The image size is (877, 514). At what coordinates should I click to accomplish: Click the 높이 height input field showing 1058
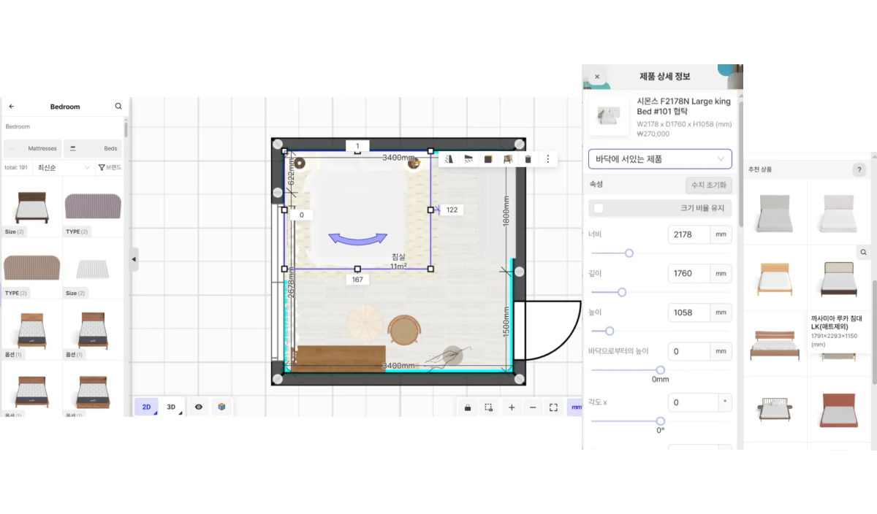pyautogui.click(x=689, y=312)
